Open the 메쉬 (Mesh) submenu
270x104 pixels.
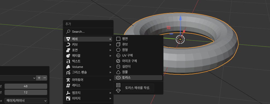click(88, 39)
